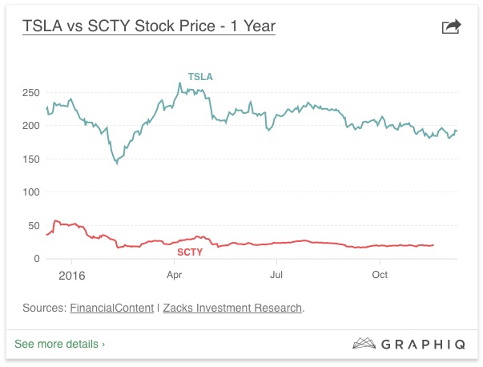483x367 pixels.
Task: Click the 150 y-axis label
Action: point(30,159)
